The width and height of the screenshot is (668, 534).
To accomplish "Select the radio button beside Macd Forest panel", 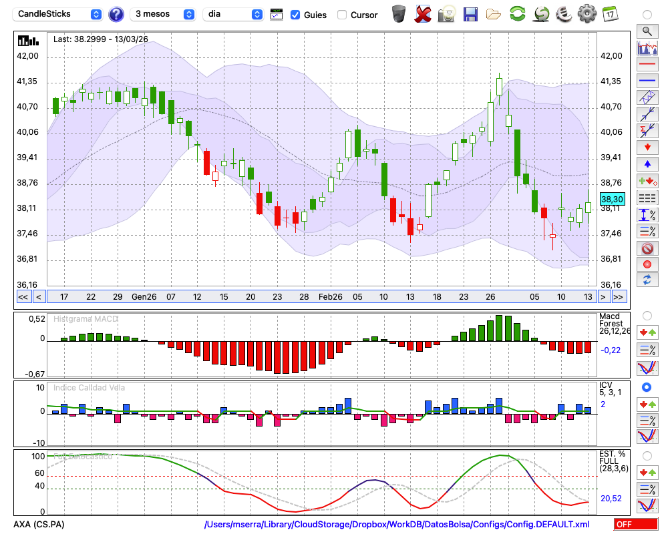I will click(647, 315).
